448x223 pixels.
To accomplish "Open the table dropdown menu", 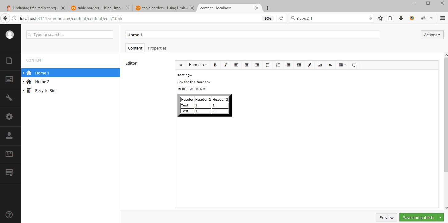I will click(342, 65).
